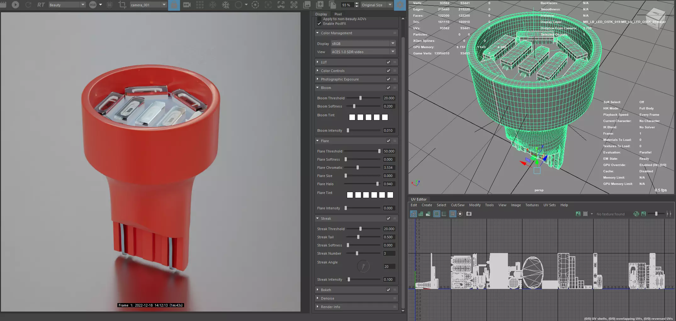
Task: Switch to the Pixel tab
Action: point(338,14)
